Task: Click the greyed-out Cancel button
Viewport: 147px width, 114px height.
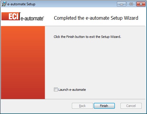Action: coord(131,106)
